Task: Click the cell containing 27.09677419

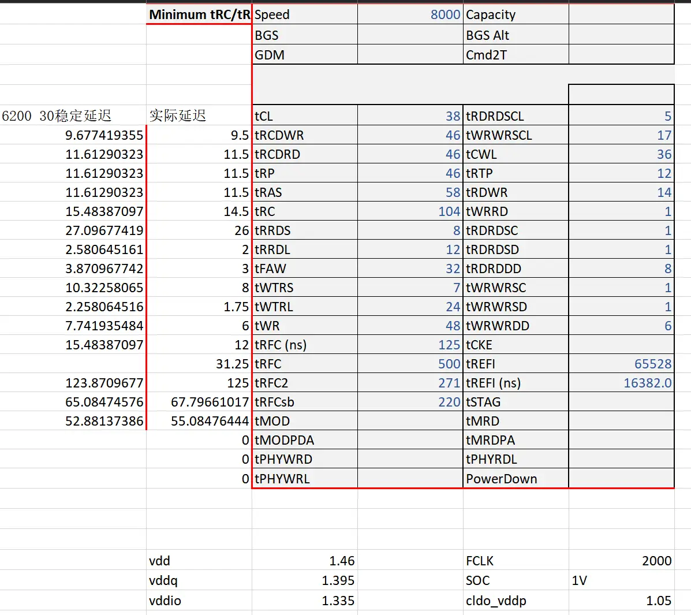Action: pos(73,230)
